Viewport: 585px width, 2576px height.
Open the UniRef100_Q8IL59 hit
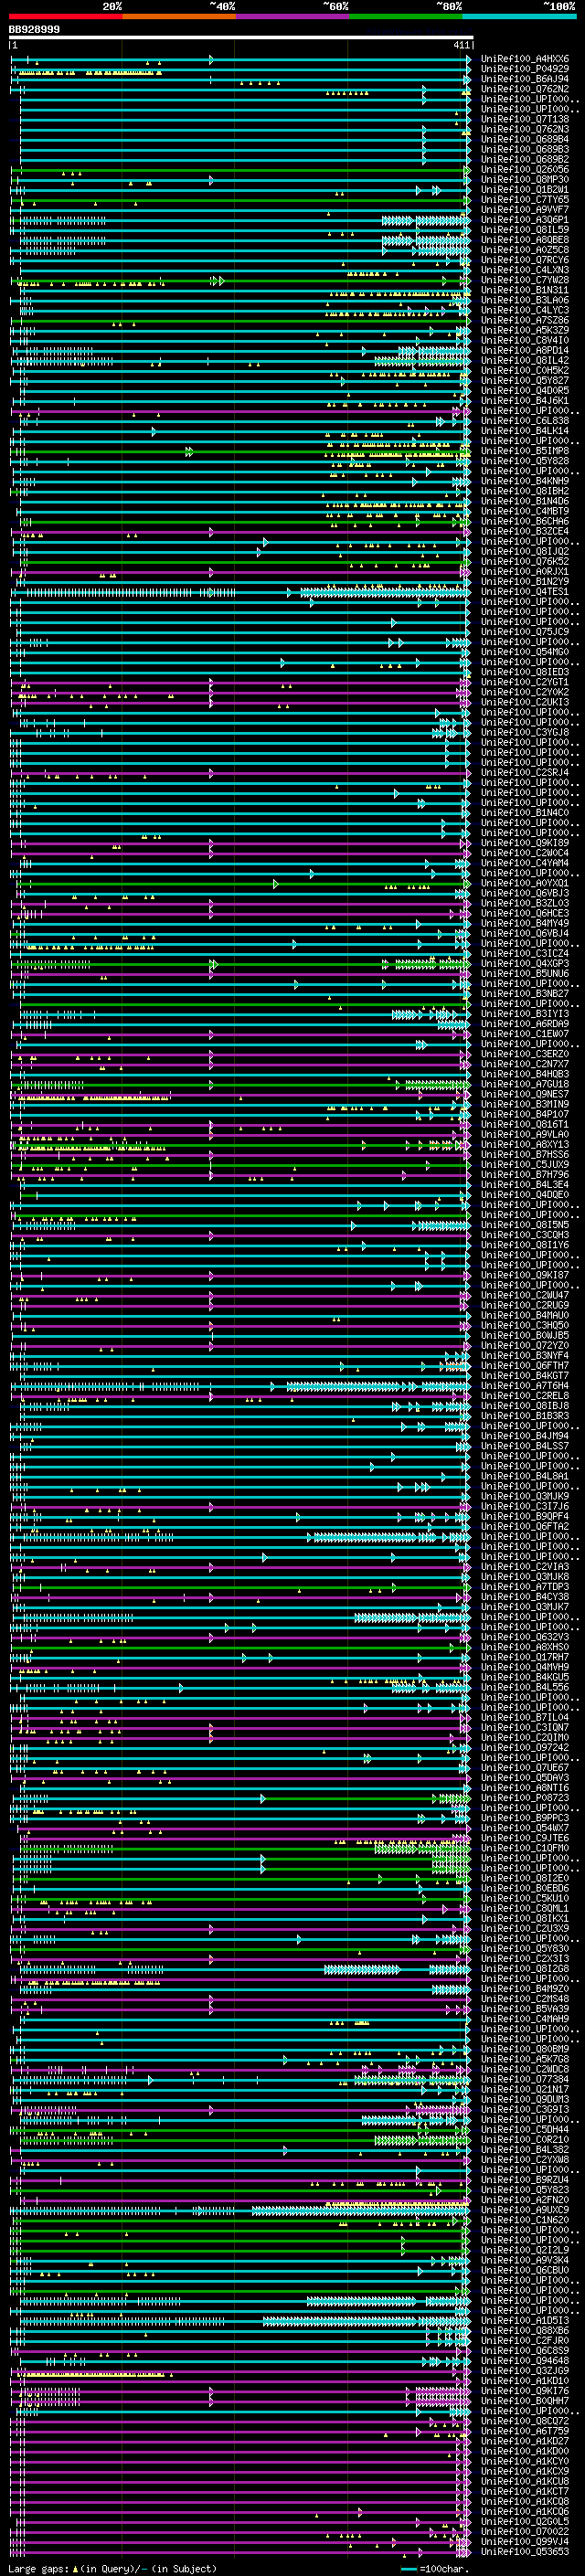point(525,230)
